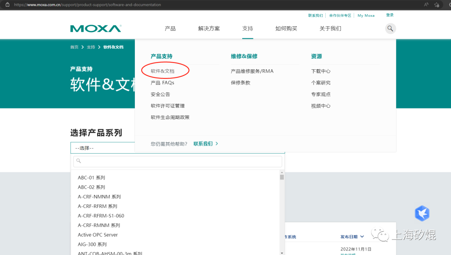The height and width of the screenshot is (255, 451).
Task: Open the 下载中心 resource link
Action: pyautogui.click(x=321, y=71)
